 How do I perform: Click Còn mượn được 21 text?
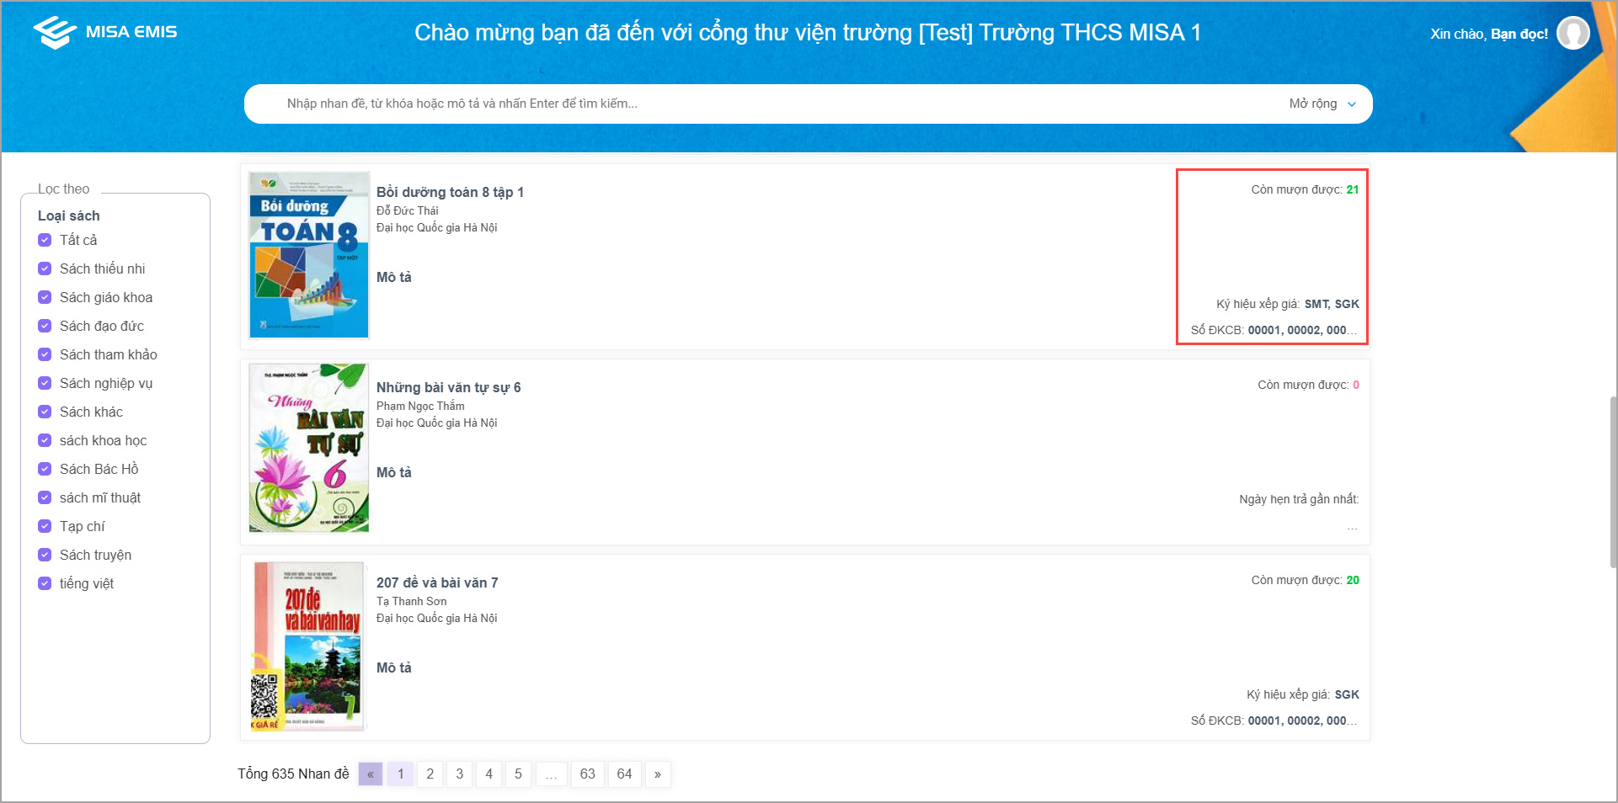1305,189
